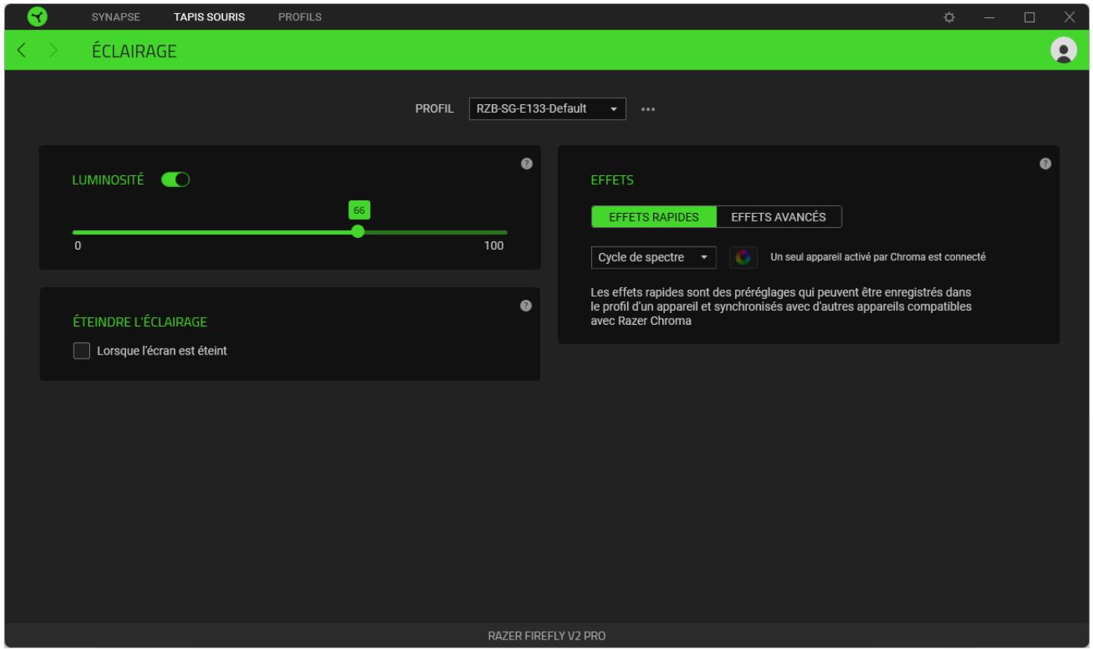Show help for the Effets panel
This screenshot has height=649, width=1093.
pyautogui.click(x=1045, y=163)
